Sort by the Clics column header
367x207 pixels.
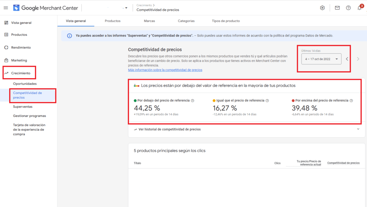[277, 163]
